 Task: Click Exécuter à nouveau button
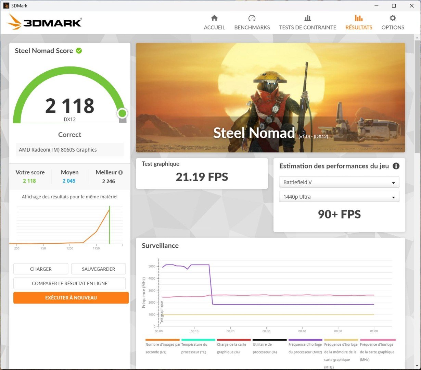[71, 298]
